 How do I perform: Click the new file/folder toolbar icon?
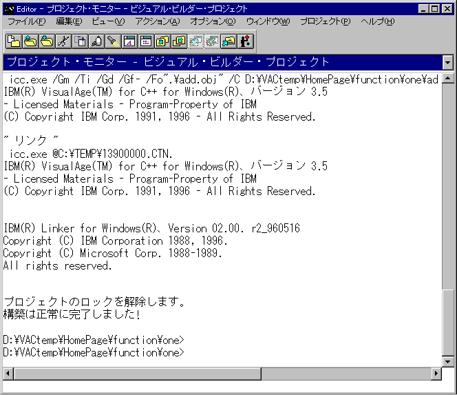pyautogui.click(x=14, y=41)
